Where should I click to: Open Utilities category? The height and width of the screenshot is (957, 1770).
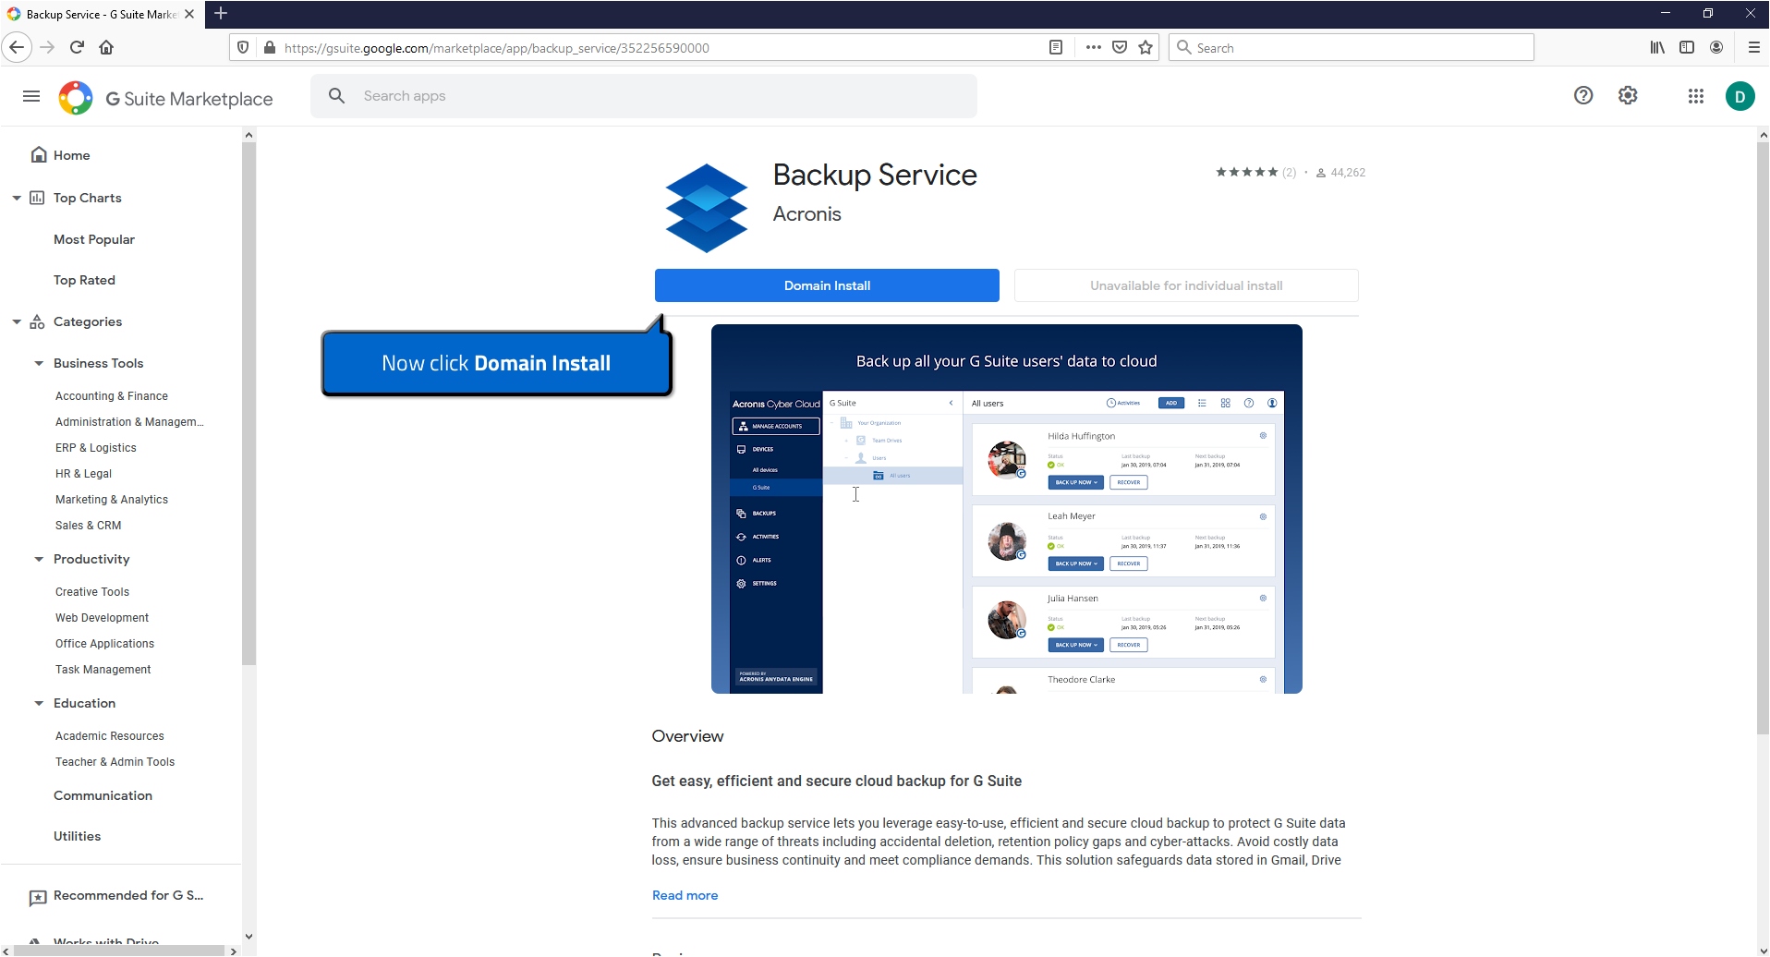tap(77, 836)
